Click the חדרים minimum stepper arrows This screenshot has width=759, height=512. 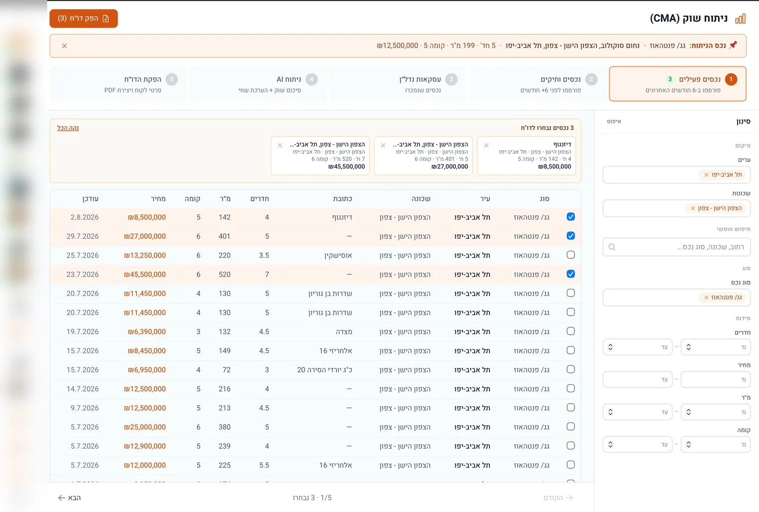tap(689, 347)
